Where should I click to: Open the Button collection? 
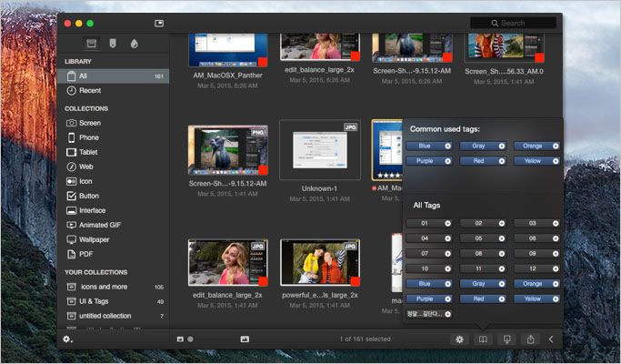pos(114,196)
